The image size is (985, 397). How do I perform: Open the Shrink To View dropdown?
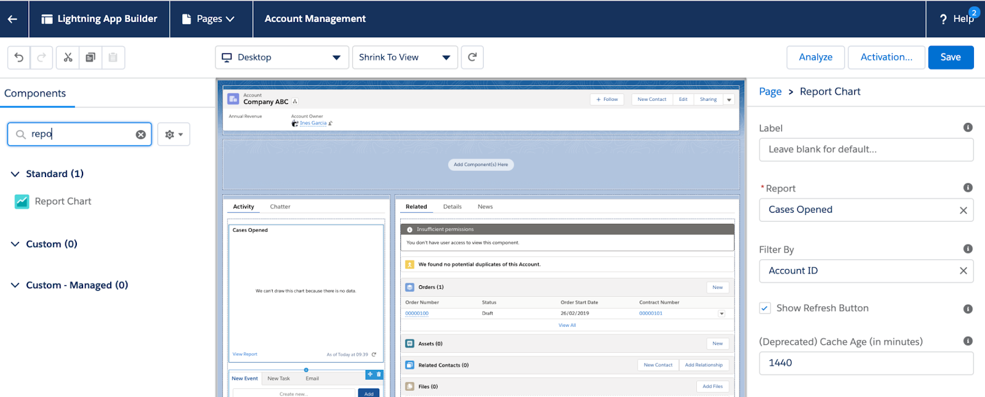405,57
